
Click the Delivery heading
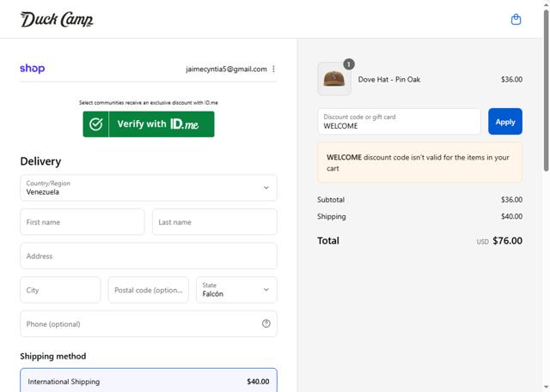(x=40, y=161)
